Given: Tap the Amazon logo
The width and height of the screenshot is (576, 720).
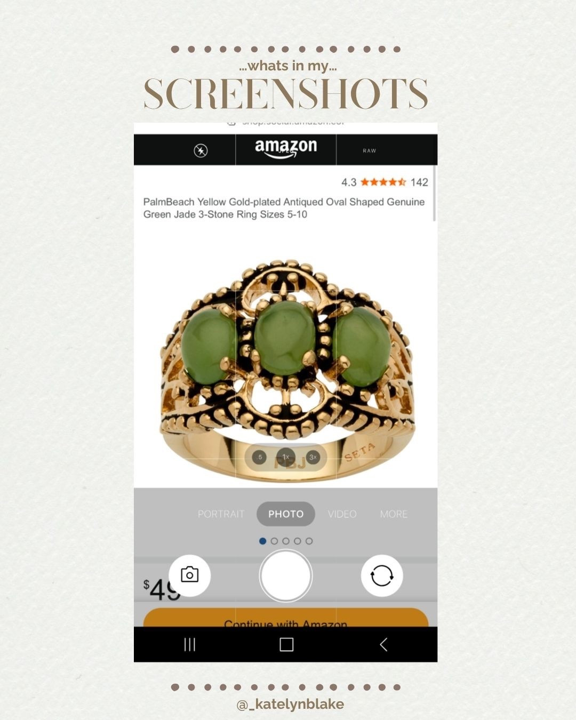Looking at the screenshot, I should coord(286,148).
